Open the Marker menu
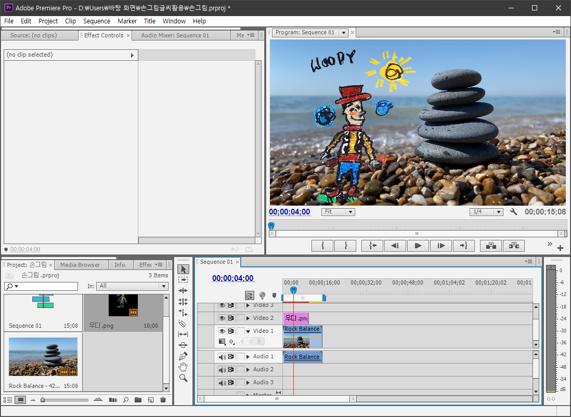 pyautogui.click(x=127, y=21)
